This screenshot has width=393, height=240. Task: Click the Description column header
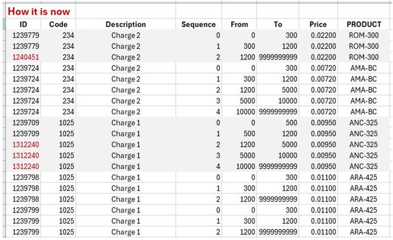click(126, 25)
